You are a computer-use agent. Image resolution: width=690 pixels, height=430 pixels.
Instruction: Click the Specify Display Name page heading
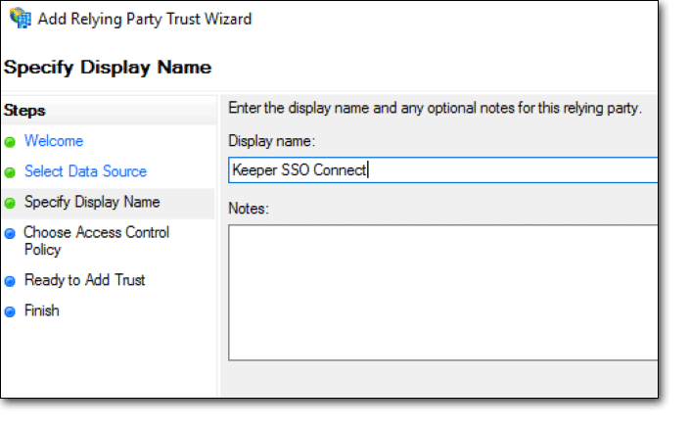[108, 68]
